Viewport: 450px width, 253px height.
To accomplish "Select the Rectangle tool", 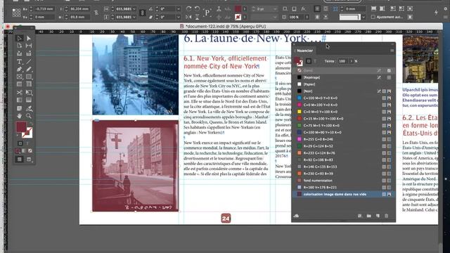I will coord(29,77).
